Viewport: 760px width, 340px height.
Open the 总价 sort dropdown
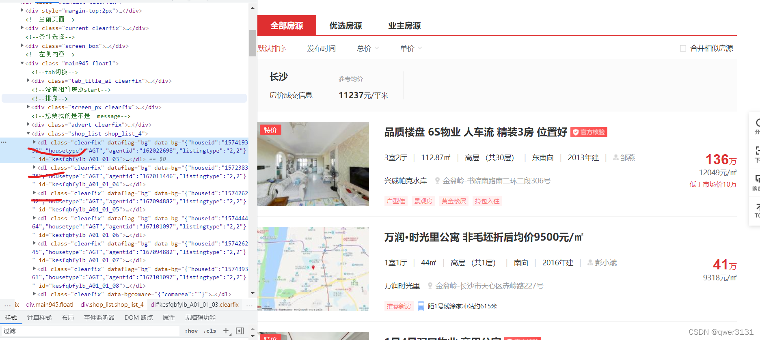[367, 48]
